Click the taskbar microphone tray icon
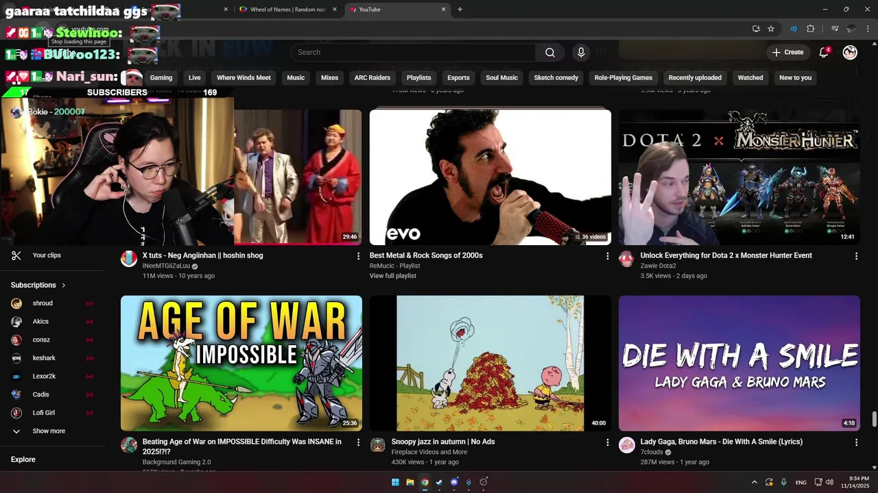The image size is (878, 493). tap(783, 482)
